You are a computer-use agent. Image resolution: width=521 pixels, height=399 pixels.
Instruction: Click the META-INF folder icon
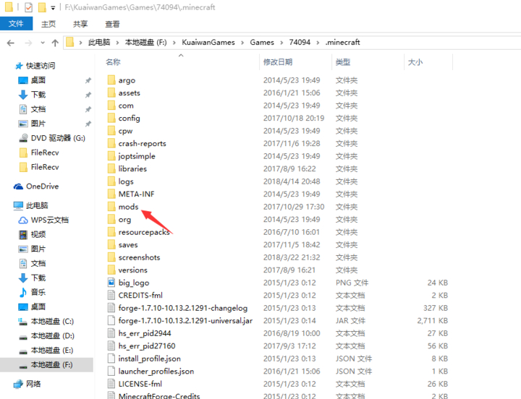coord(111,194)
